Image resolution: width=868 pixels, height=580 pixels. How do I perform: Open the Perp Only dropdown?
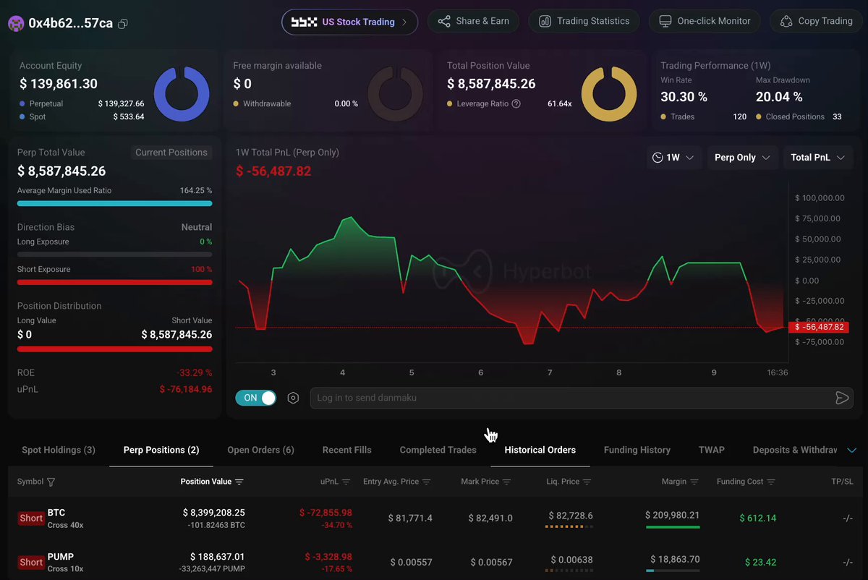[x=743, y=158]
